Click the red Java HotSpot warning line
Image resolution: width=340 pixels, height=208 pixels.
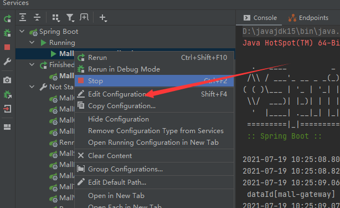click(x=291, y=43)
